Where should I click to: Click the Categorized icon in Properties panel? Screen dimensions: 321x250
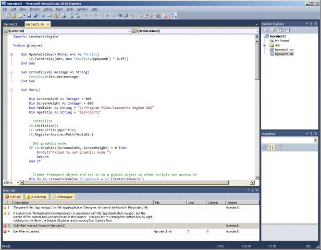265,147
